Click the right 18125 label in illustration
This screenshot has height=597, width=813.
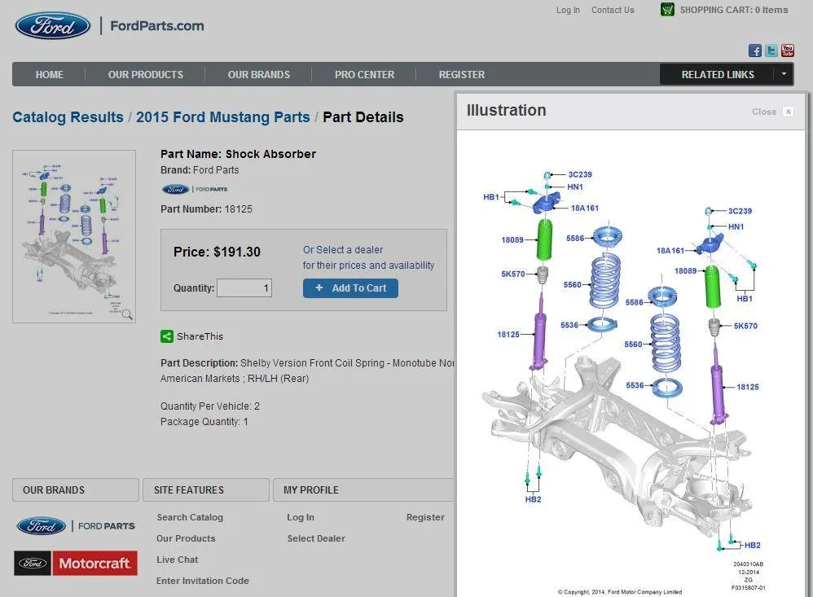tap(748, 387)
